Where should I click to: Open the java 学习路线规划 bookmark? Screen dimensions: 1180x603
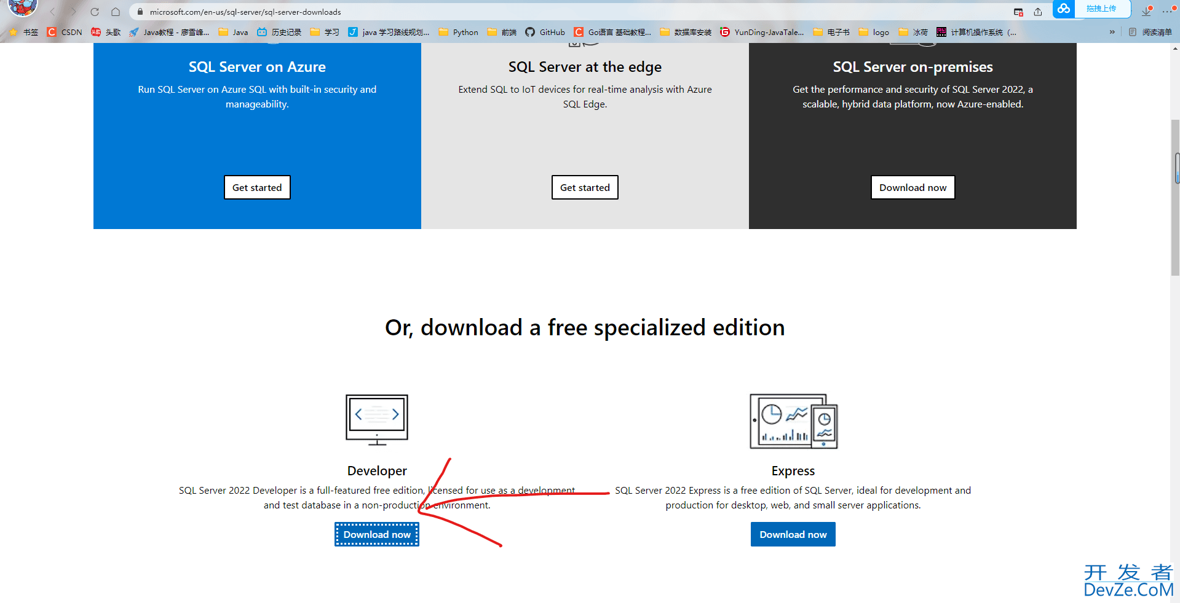pos(389,32)
